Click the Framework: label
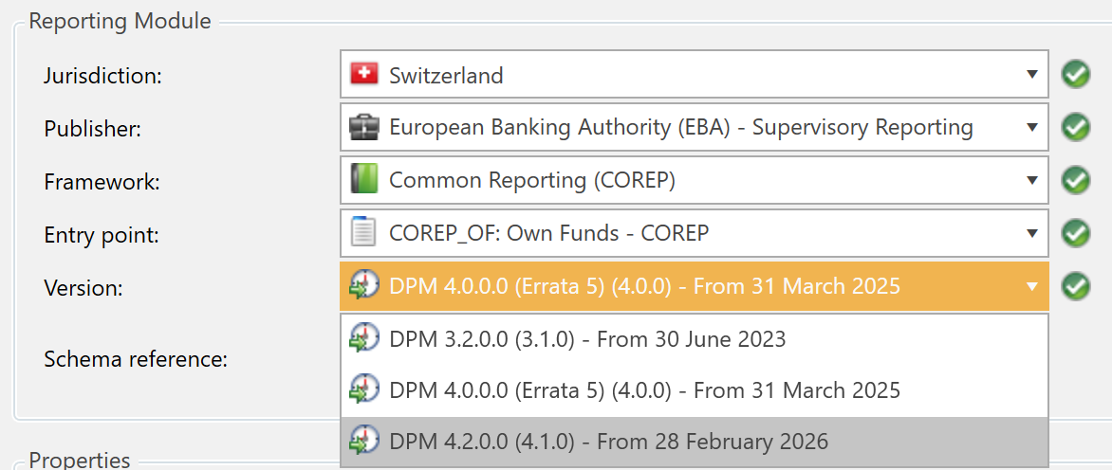Screen dimensions: 1112x470 102,182
